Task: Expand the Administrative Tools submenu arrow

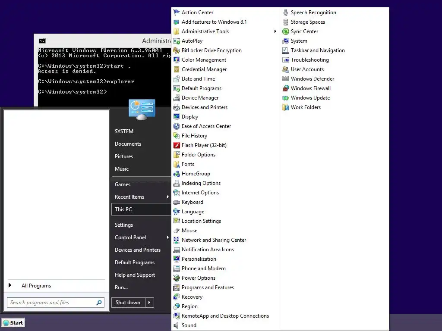Action: pyautogui.click(x=275, y=31)
